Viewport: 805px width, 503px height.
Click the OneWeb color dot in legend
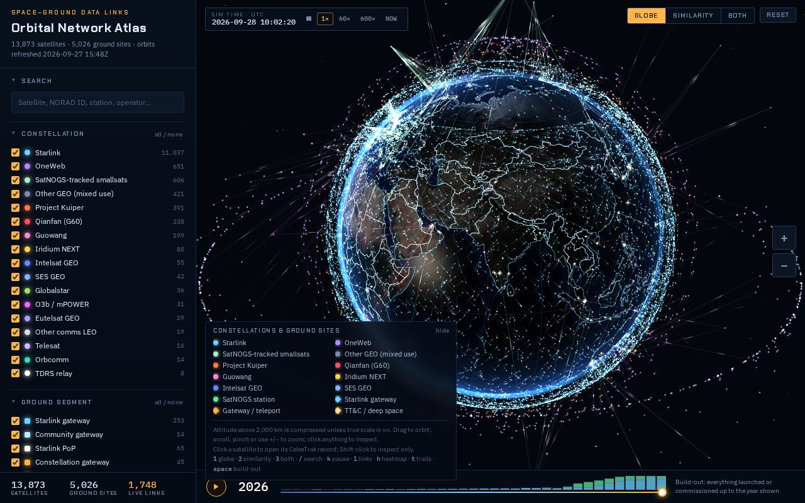(x=338, y=343)
